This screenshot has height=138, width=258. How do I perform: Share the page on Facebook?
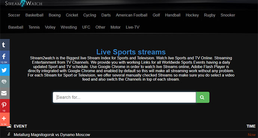click(x=5, y=57)
